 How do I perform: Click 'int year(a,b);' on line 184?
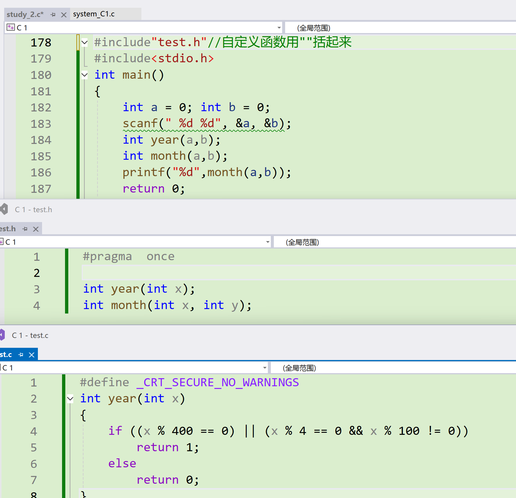tap(172, 140)
